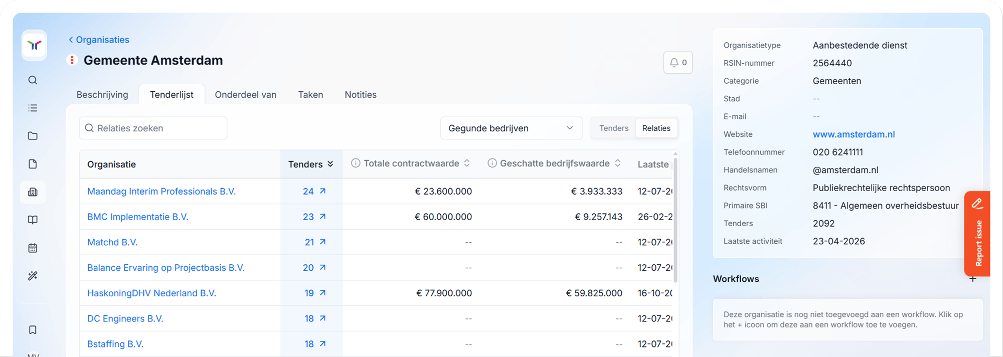1003x357 pixels.
Task: Open the bookmark icon in sidebar
Action: pyautogui.click(x=33, y=330)
